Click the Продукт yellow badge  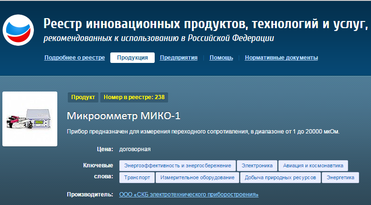coord(83,97)
